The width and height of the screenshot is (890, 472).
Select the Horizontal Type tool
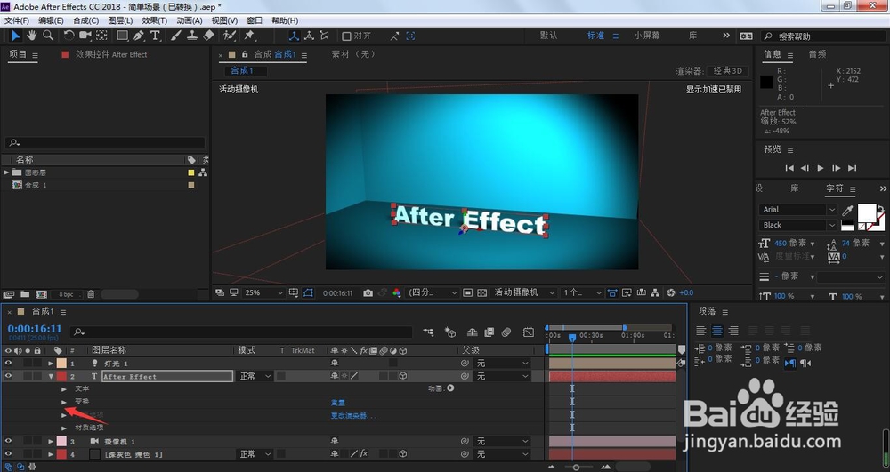155,36
